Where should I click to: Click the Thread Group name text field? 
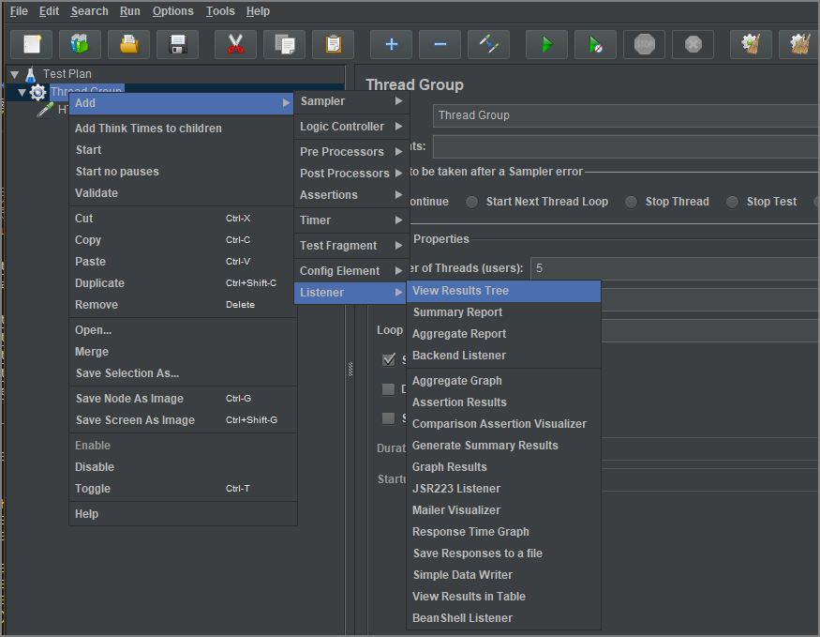(623, 115)
